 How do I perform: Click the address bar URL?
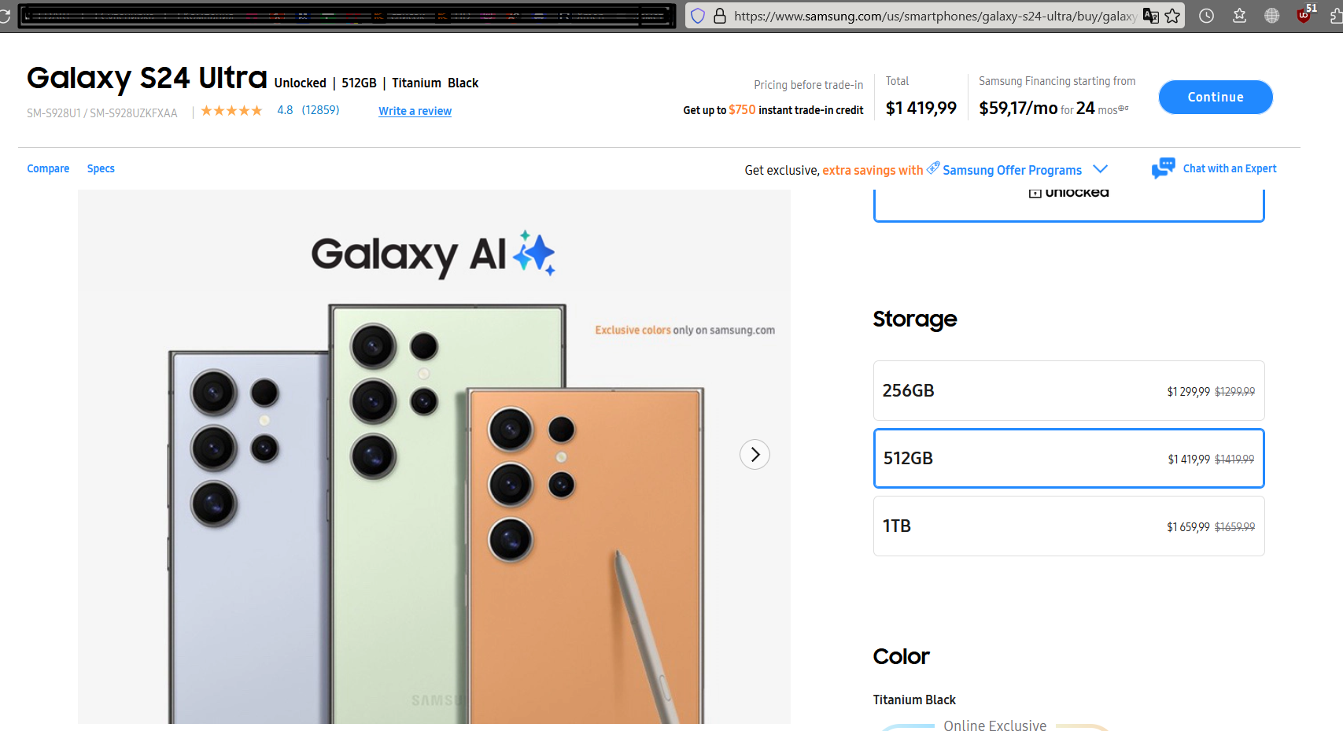point(935,16)
